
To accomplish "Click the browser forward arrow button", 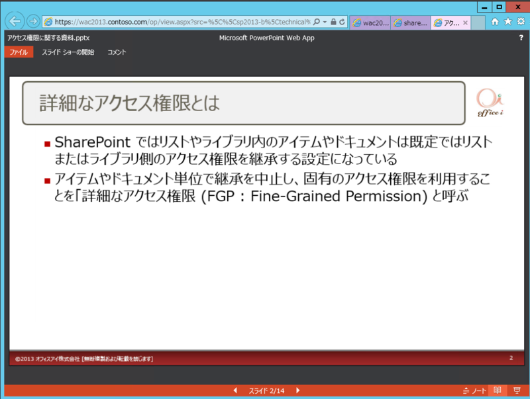I will coord(32,22).
